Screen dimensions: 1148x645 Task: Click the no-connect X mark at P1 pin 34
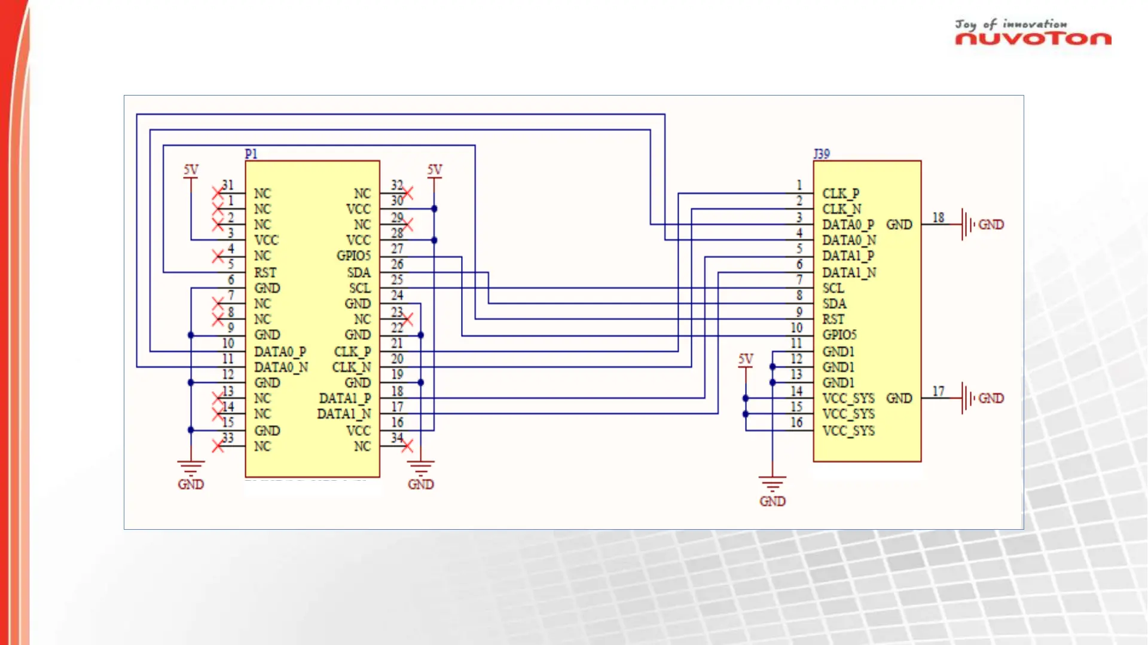point(407,446)
